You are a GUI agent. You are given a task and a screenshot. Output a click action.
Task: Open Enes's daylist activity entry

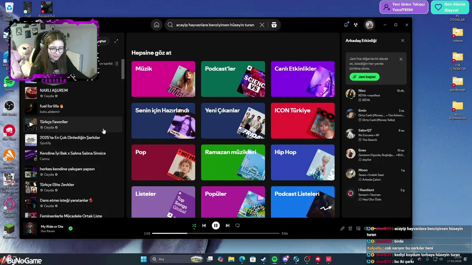point(376,155)
